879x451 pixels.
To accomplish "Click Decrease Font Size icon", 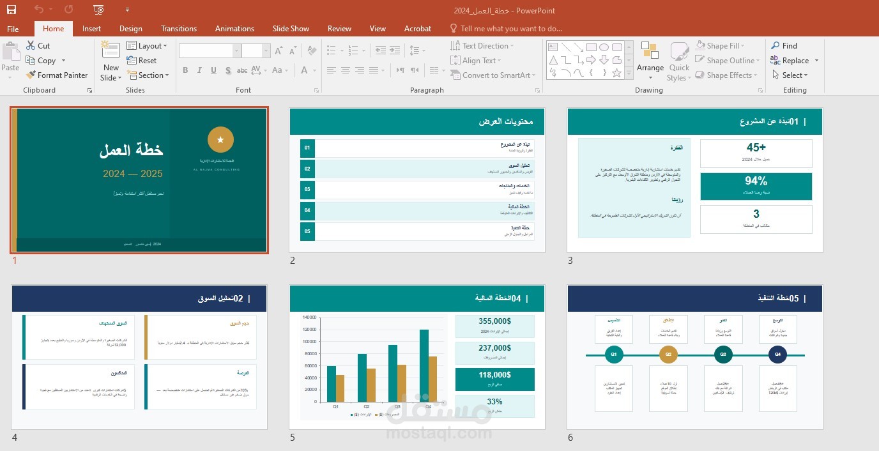I will [x=293, y=51].
